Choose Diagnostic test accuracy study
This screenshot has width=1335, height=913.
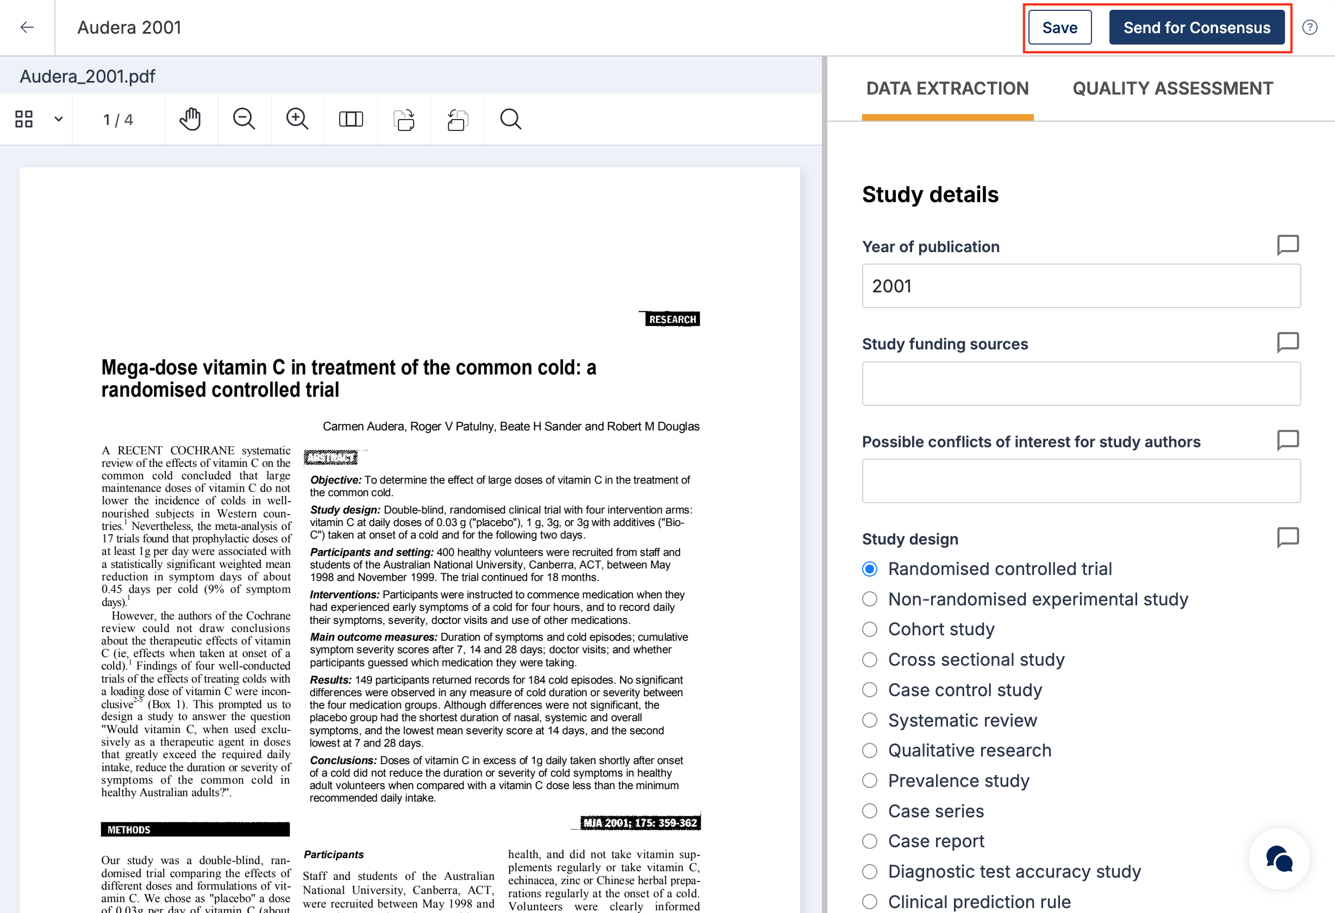point(870,872)
